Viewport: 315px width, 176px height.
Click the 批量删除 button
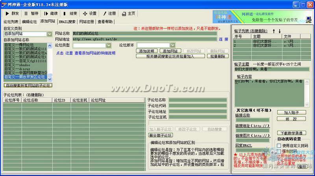218,56
